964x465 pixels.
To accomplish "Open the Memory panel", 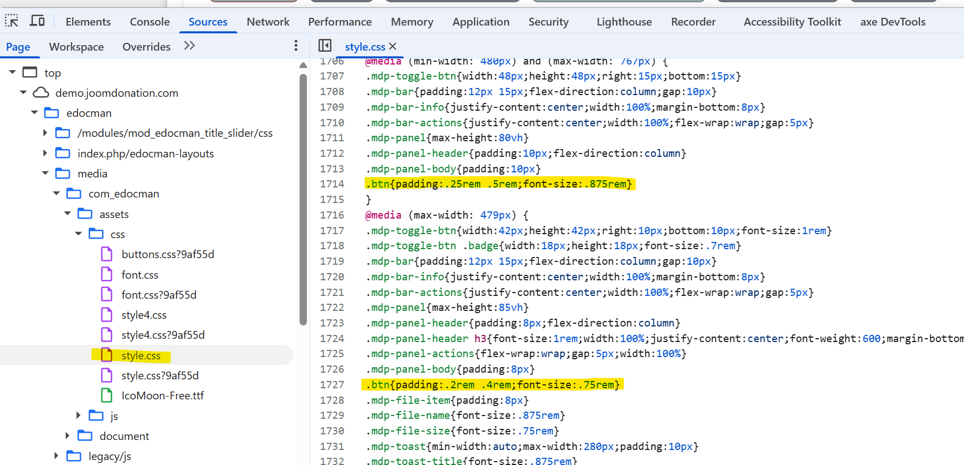I will point(412,22).
